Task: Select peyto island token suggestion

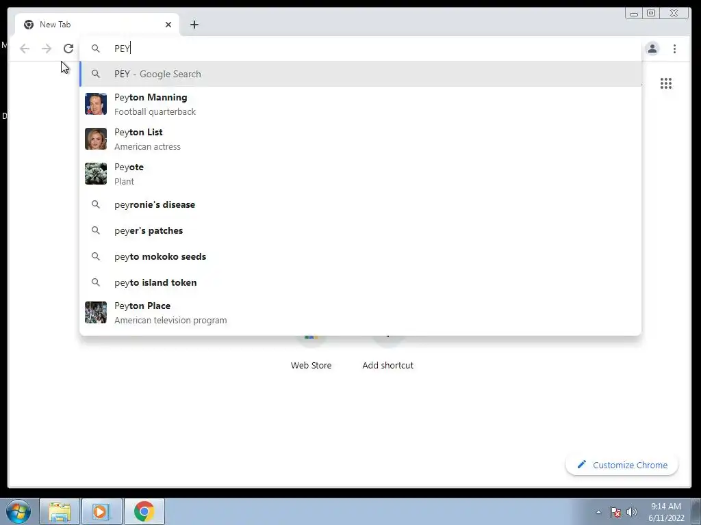Action: point(360,282)
